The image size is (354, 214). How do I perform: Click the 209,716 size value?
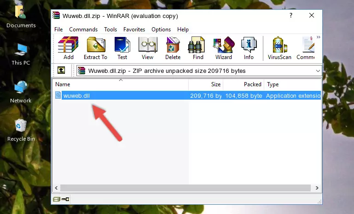click(206, 95)
